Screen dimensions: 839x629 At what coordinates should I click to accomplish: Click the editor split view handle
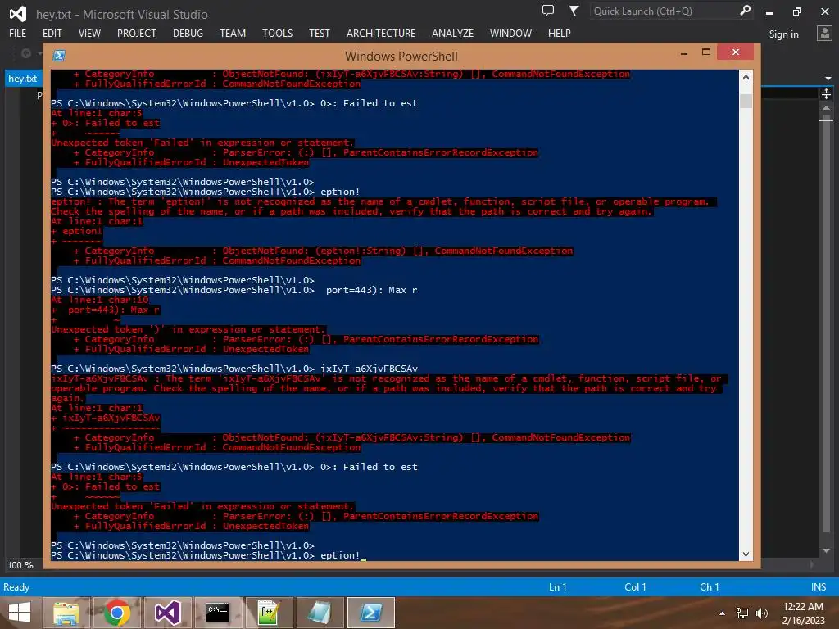tap(826, 94)
